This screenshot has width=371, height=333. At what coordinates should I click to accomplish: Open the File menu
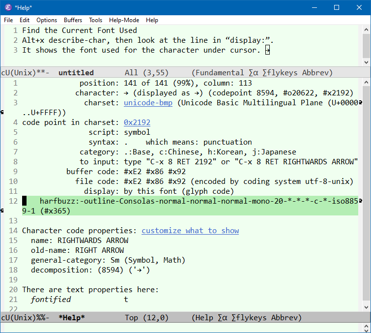coord(8,20)
